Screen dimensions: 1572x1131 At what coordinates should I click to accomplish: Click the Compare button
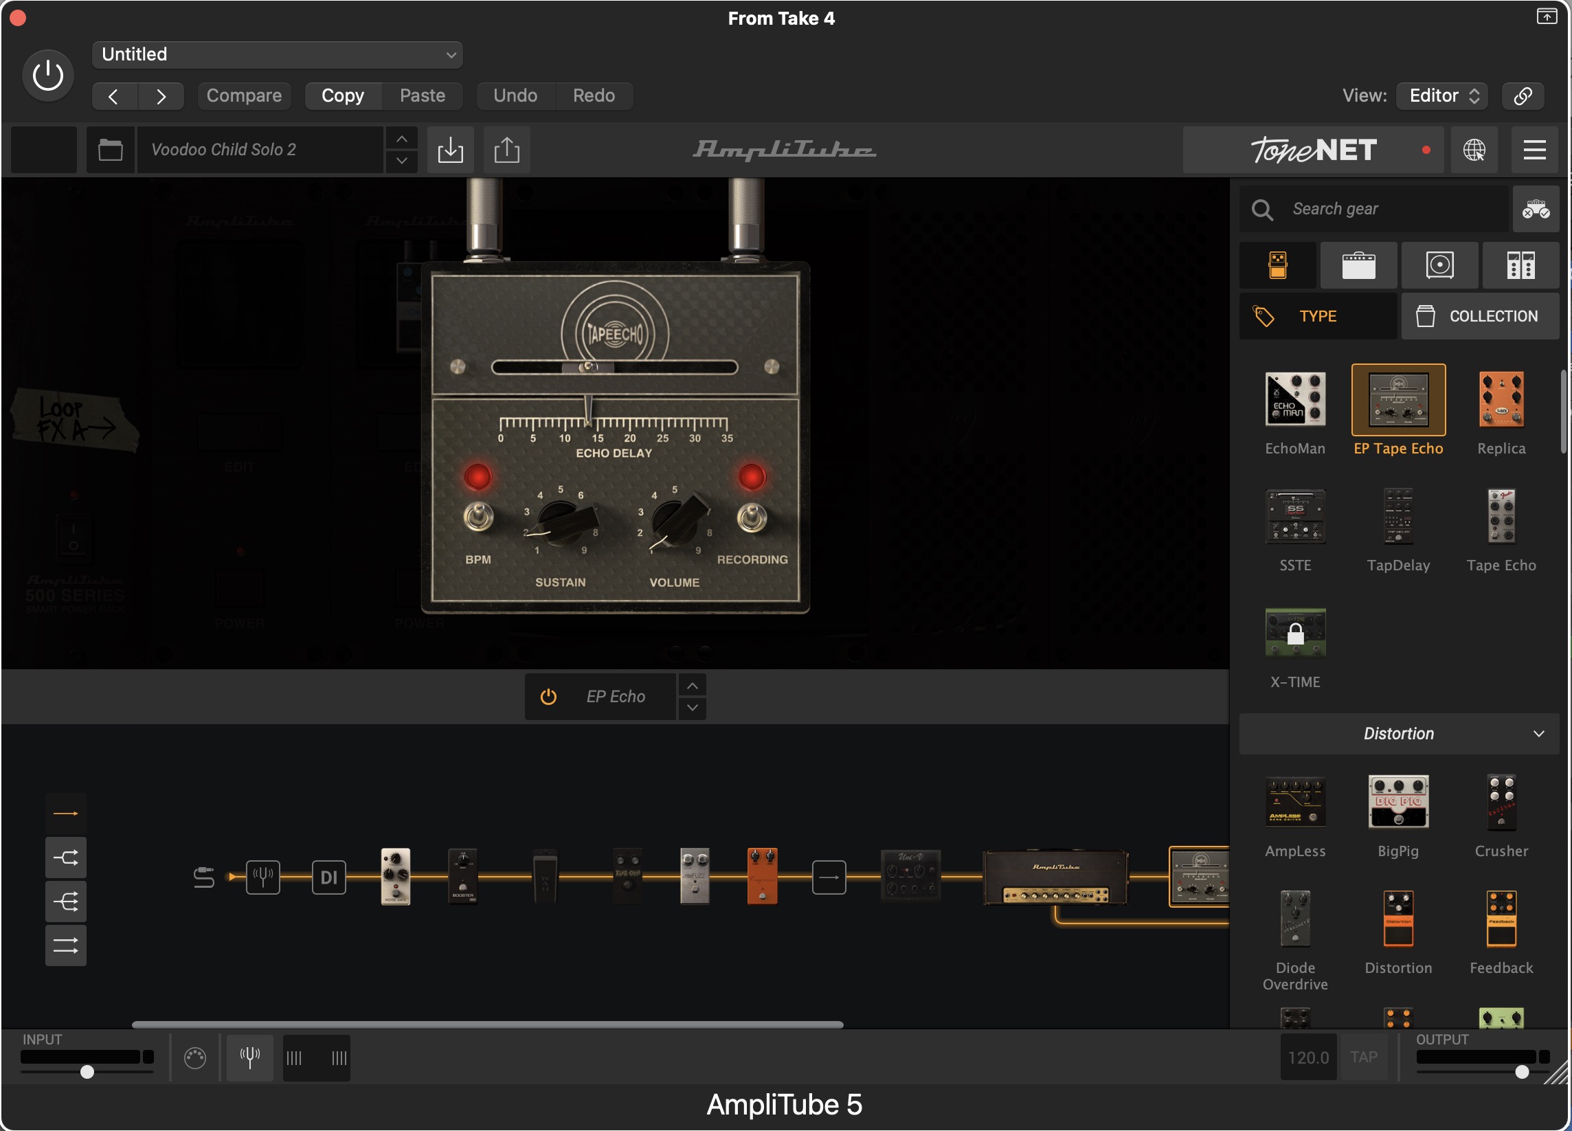click(244, 96)
